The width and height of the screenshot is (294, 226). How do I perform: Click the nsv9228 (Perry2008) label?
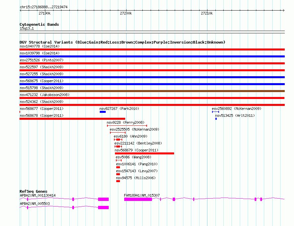click(126, 122)
